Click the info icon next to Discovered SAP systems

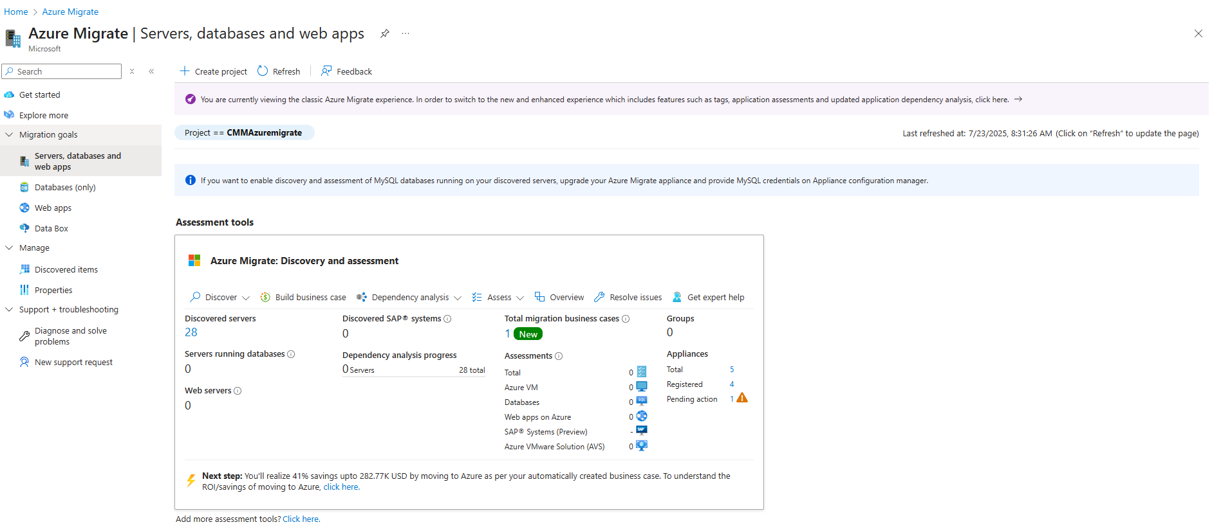pos(447,319)
